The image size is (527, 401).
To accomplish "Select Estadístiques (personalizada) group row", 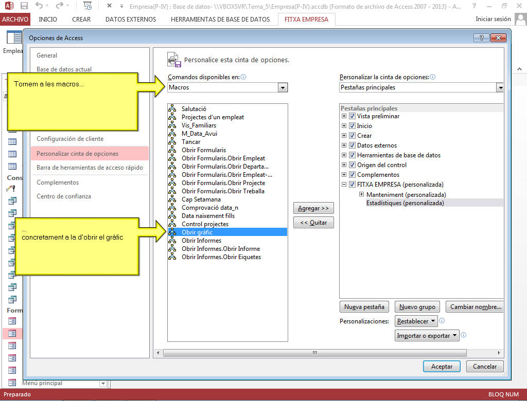I will point(434,203).
